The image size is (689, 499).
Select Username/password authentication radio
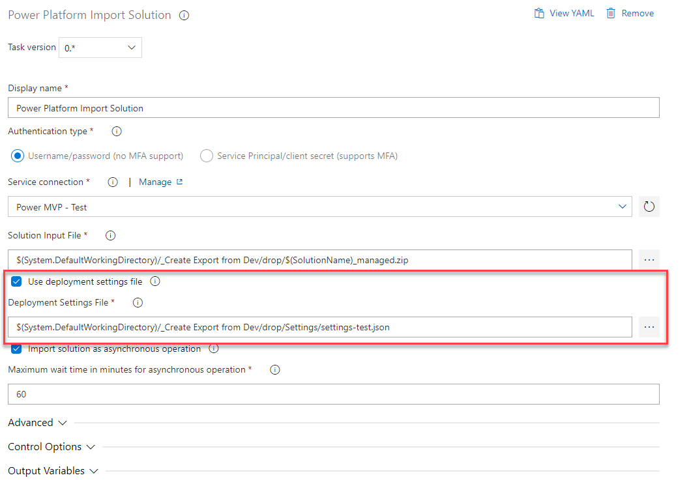click(18, 156)
